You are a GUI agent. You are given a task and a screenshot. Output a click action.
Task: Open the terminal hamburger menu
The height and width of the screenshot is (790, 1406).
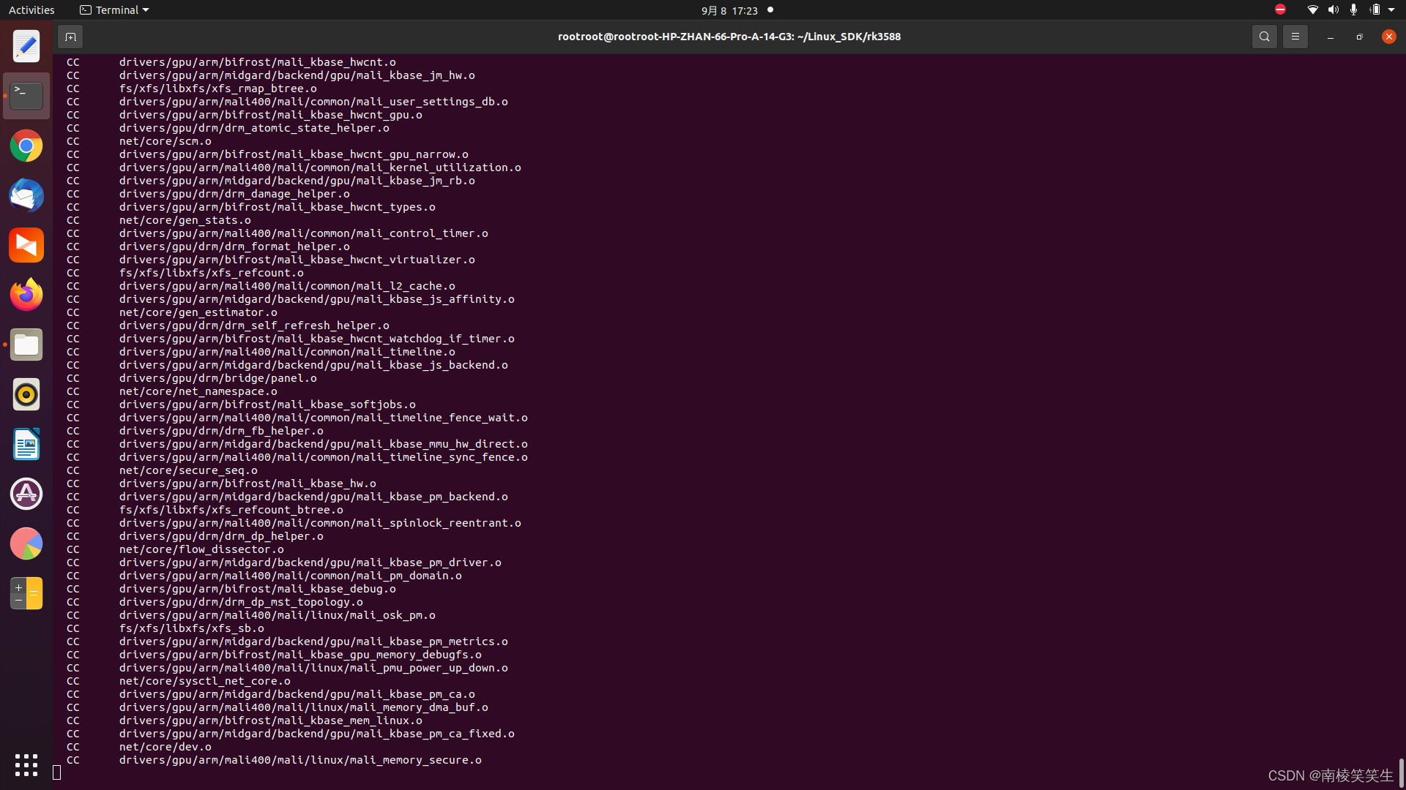click(x=1295, y=37)
